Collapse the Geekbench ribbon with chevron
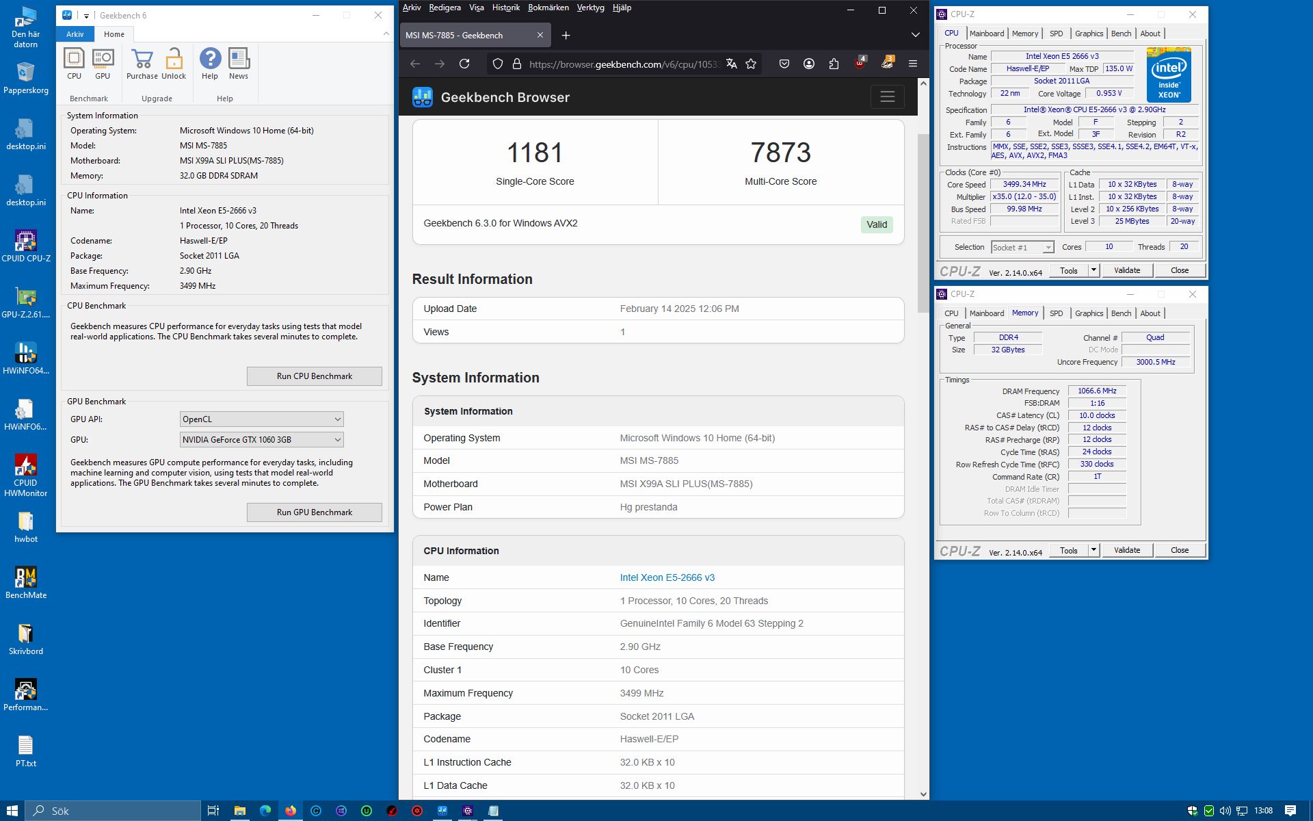Image resolution: width=1313 pixels, height=821 pixels. 386,34
